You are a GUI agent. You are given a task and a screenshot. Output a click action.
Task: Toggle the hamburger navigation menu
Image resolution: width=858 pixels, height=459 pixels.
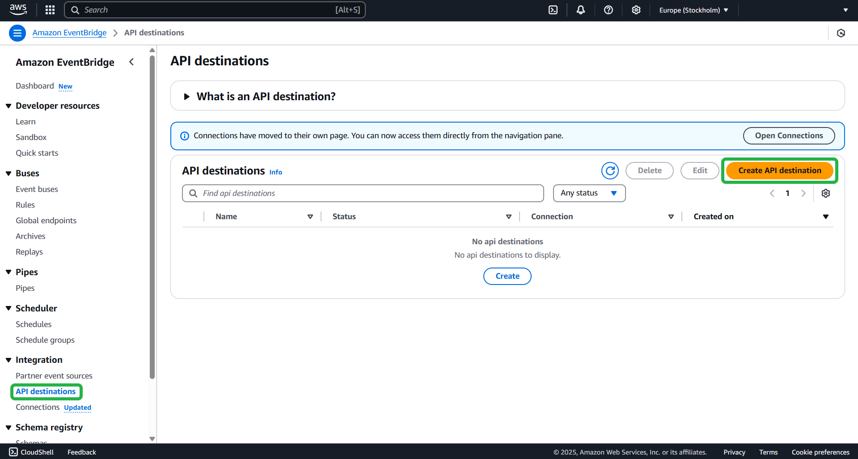click(x=17, y=33)
